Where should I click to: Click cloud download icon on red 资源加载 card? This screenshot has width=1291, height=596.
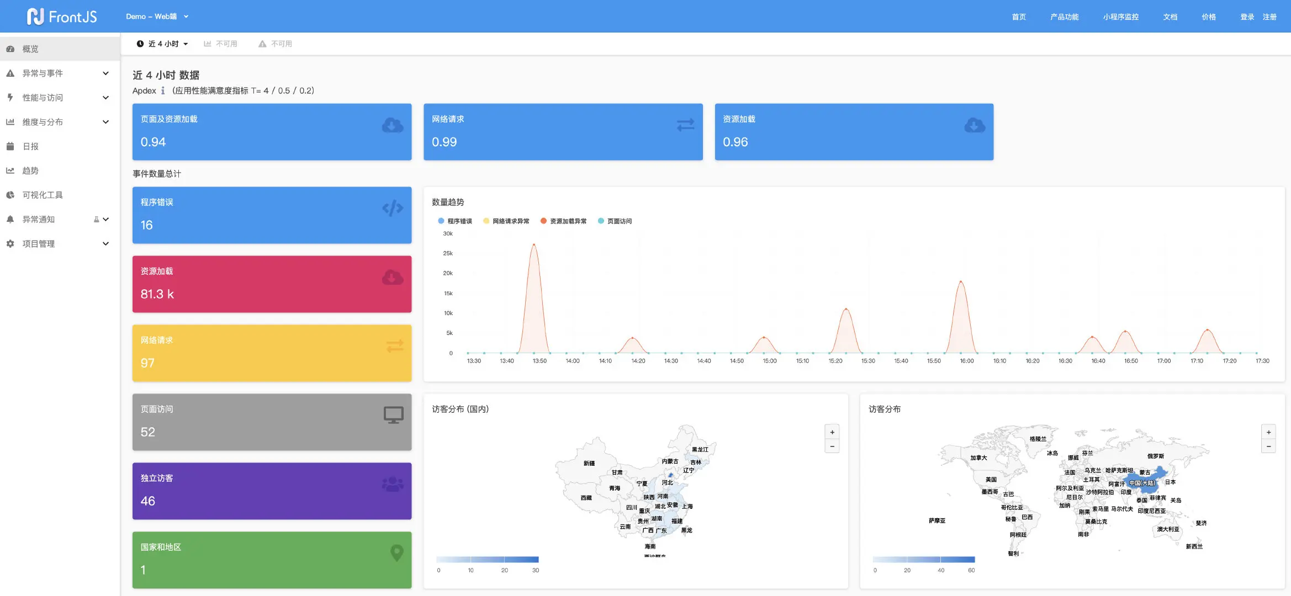(x=393, y=278)
